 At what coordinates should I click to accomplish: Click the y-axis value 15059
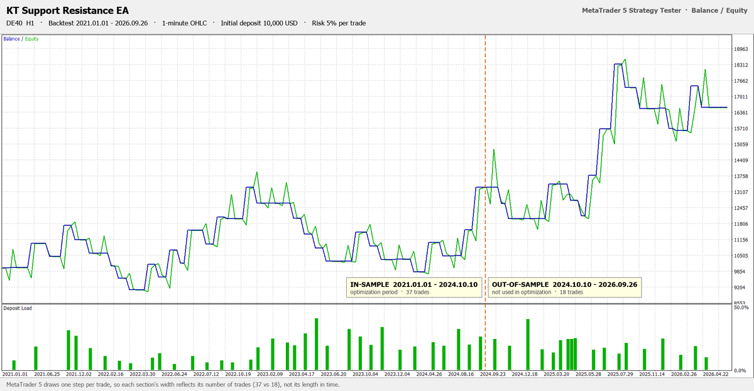(x=740, y=144)
